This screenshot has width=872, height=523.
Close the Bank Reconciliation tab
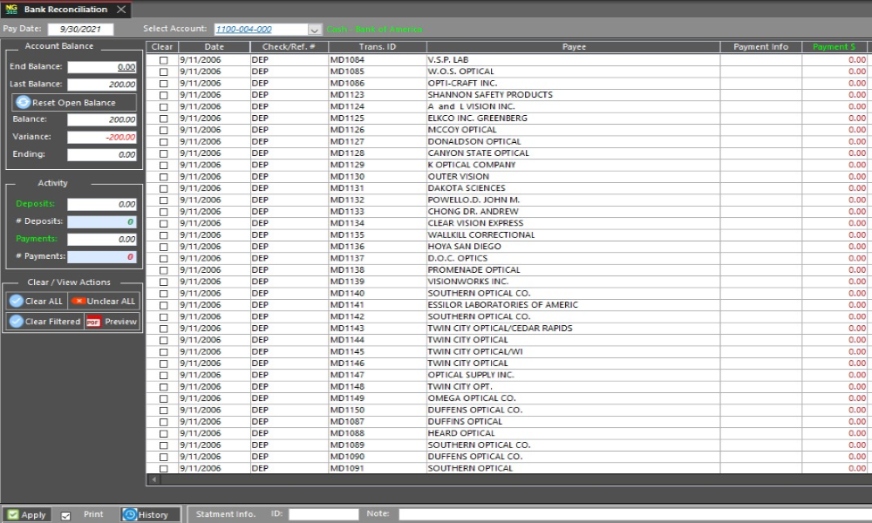click(x=121, y=10)
